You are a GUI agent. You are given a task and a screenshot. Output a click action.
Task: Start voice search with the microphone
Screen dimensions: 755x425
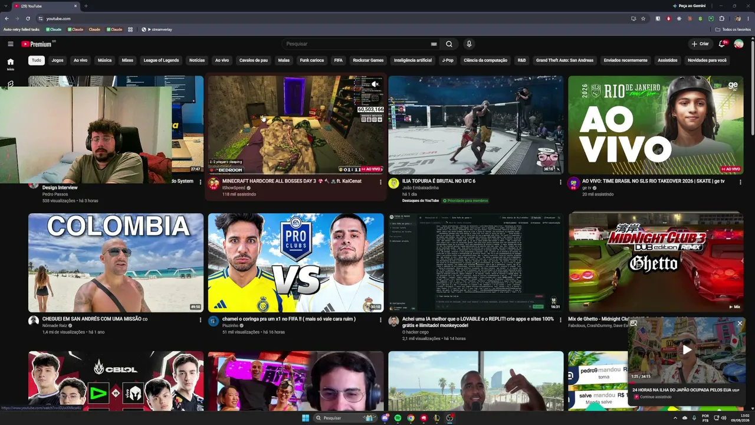click(469, 44)
